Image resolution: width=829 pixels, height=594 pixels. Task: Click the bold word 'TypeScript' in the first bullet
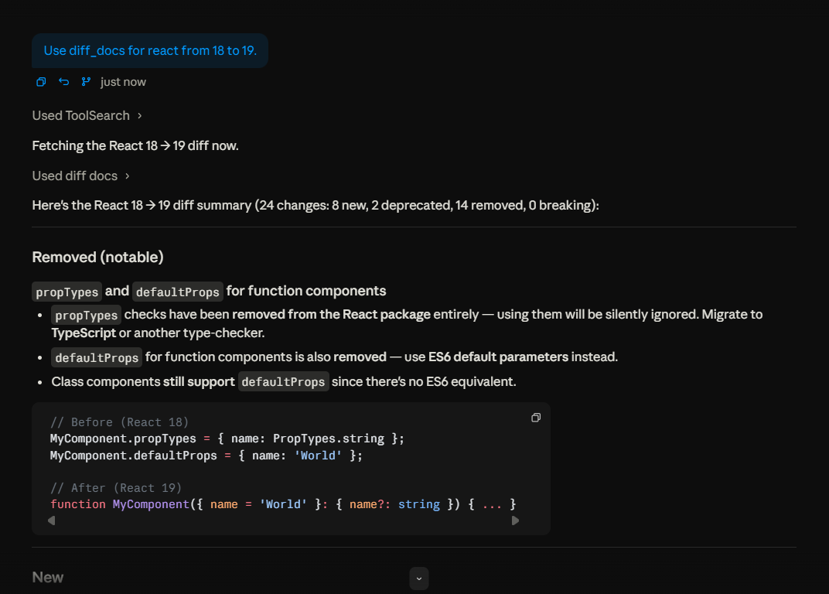[84, 333]
